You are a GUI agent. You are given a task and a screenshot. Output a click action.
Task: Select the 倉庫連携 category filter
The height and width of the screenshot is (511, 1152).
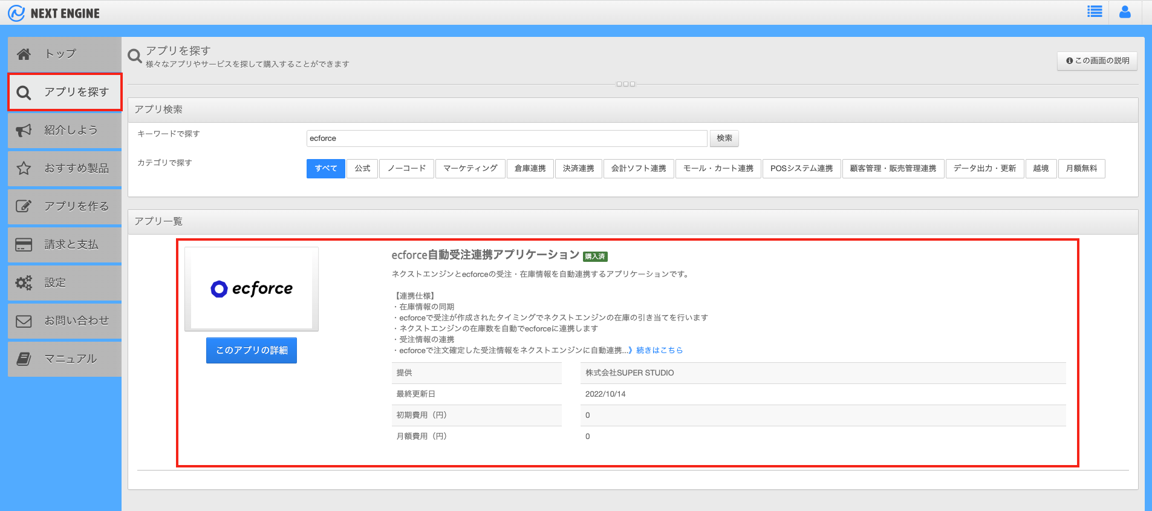pyautogui.click(x=530, y=169)
